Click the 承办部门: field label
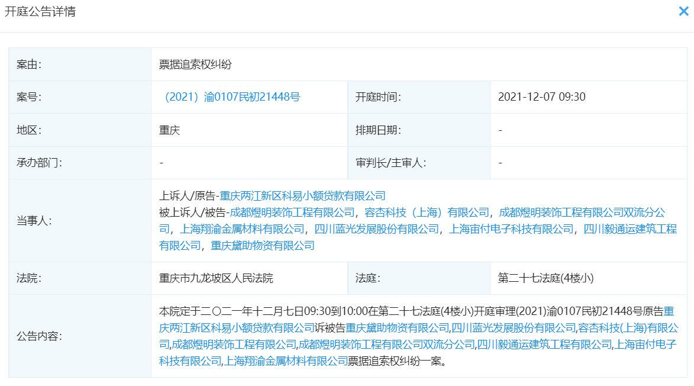Image resolution: width=694 pixels, height=386 pixels. [40, 163]
